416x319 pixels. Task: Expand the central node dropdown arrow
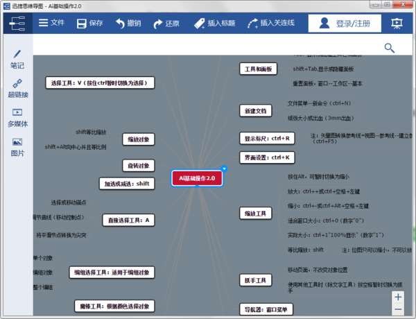tap(224, 169)
